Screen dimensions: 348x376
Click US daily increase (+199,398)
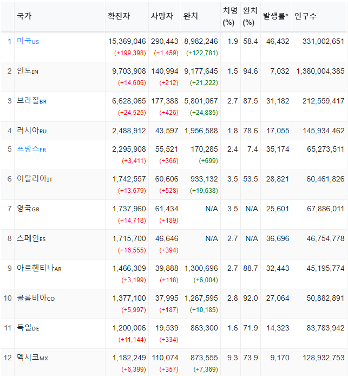130,53
